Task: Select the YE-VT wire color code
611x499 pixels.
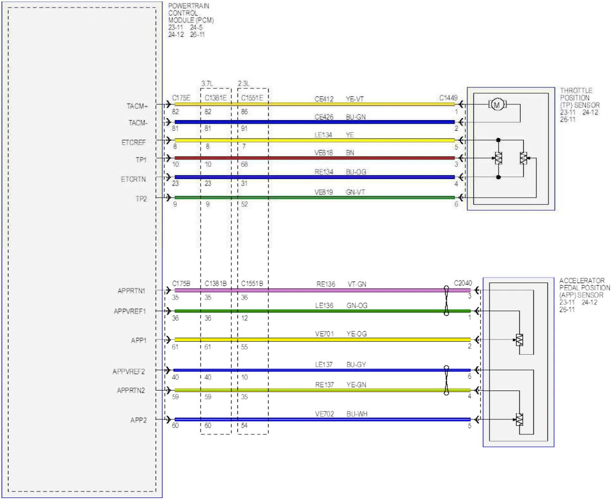Action: pyautogui.click(x=354, y=99)
